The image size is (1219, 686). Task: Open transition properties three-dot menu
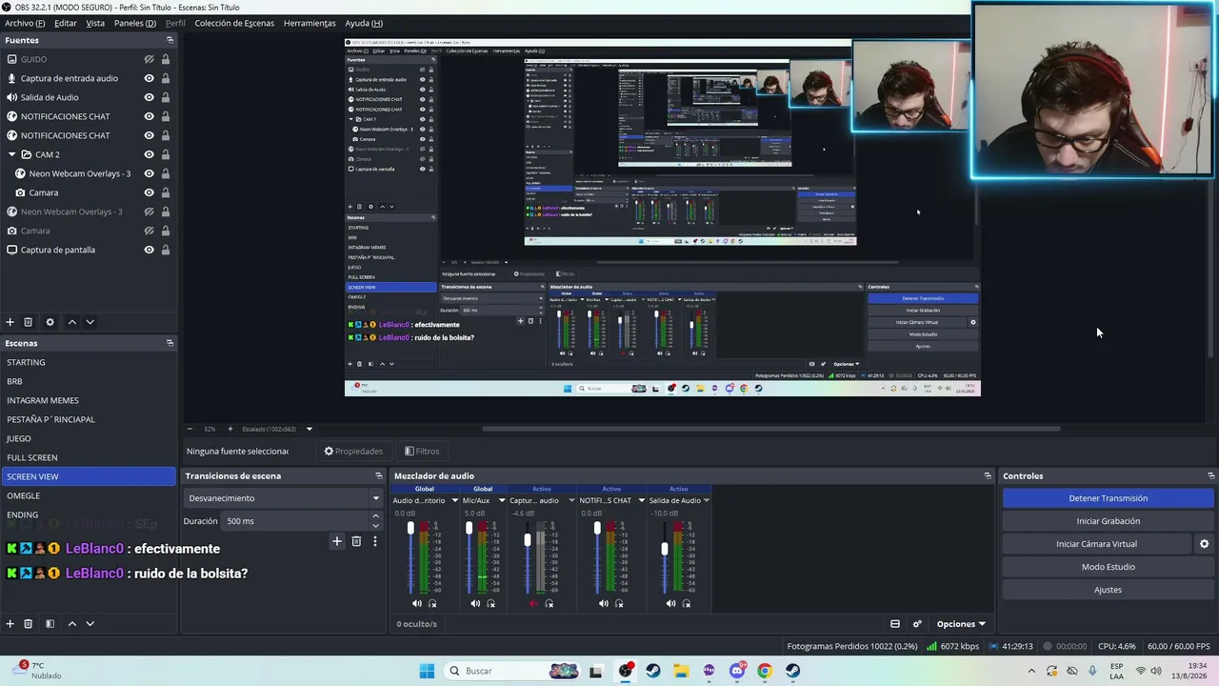pyautogui.click(x=374, y=541)
